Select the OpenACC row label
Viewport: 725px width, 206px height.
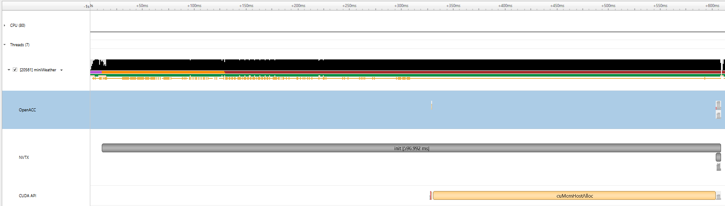tap(27, 110)
